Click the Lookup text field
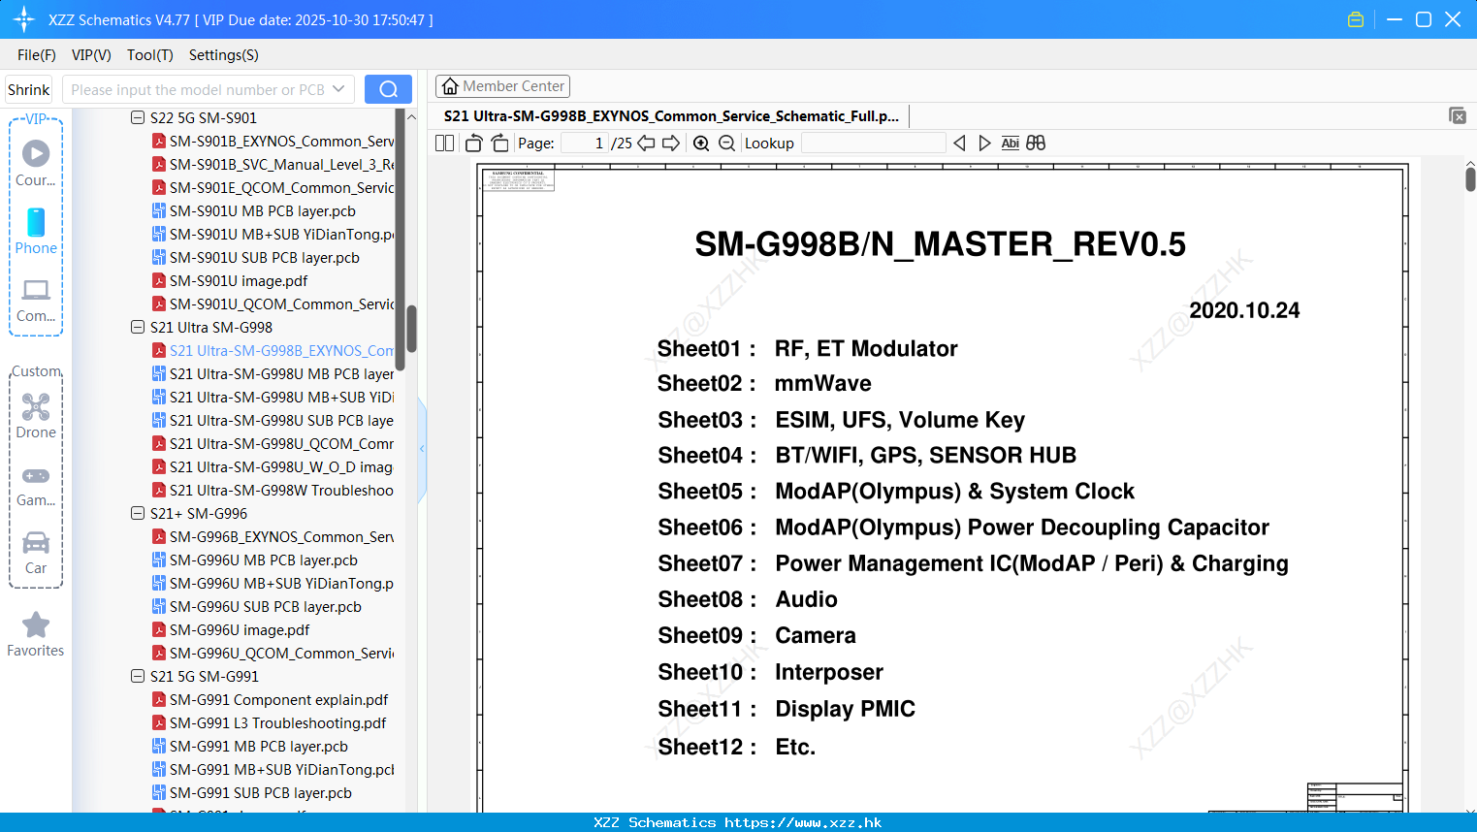 tap(873, 144)
